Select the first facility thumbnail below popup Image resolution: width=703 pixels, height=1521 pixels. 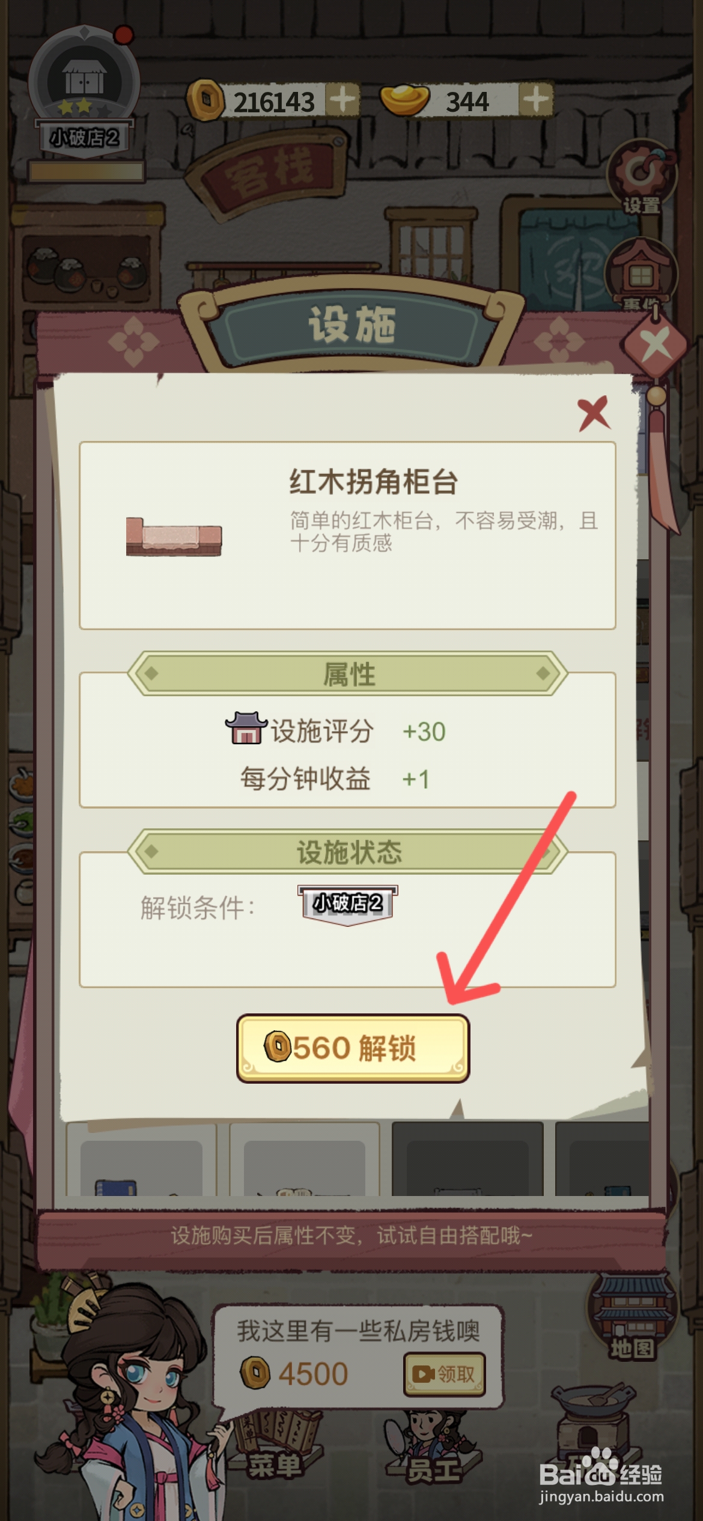141,1158
